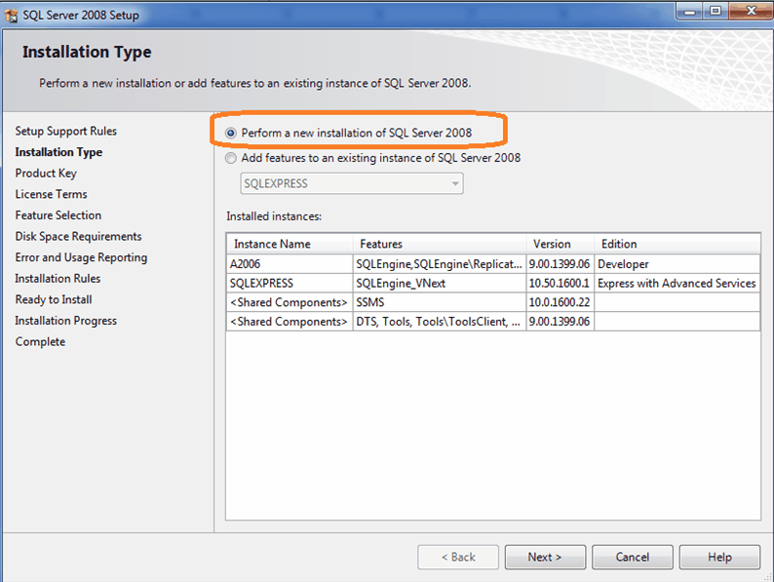
Task: Click the Instance Name column header
Action: [x=290, y=244]
